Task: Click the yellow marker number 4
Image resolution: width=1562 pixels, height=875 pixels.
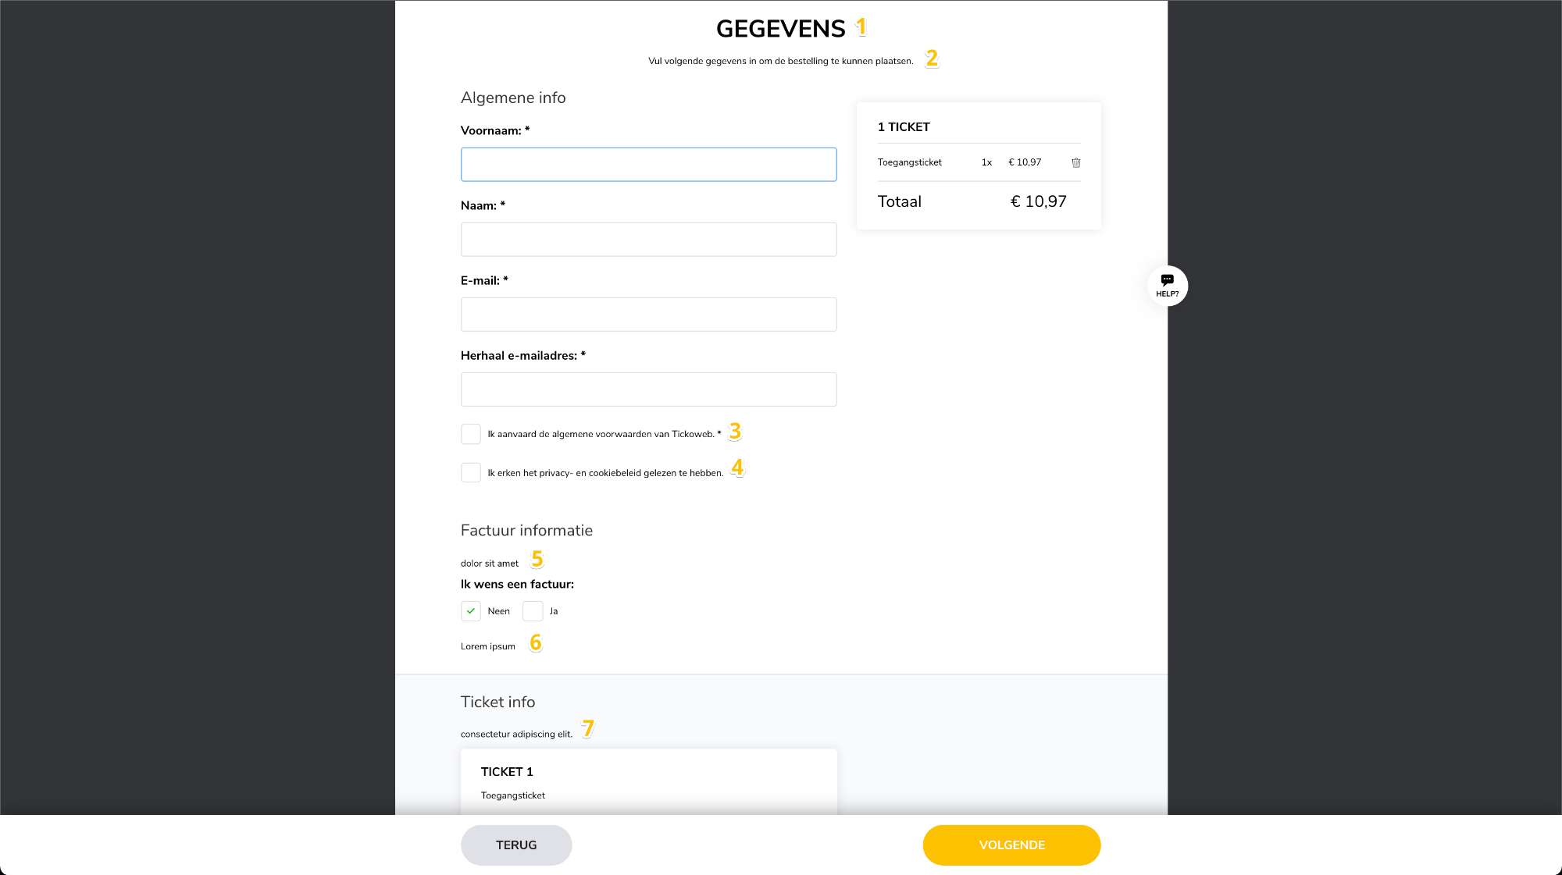Action: coord(737,468)
